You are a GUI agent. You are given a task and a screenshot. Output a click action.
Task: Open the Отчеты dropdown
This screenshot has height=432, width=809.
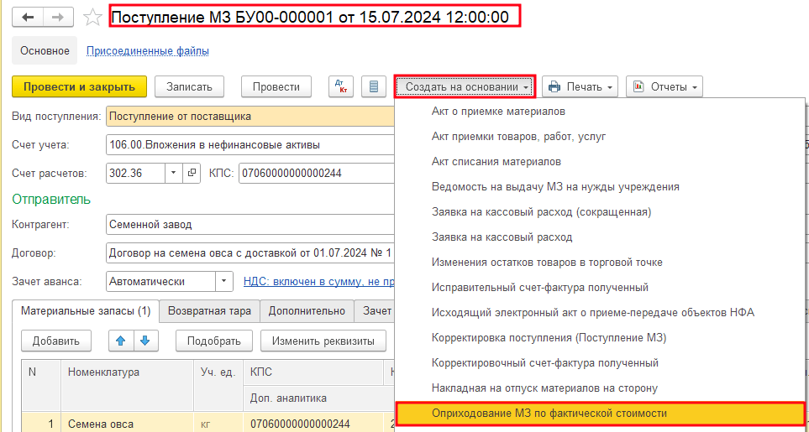tap(665, 86)
